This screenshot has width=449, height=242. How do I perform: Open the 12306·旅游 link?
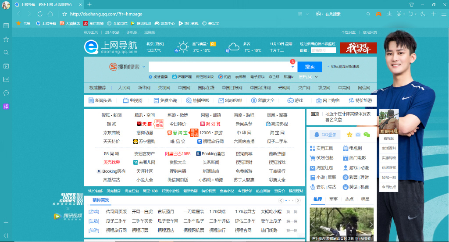pos(211,133)
